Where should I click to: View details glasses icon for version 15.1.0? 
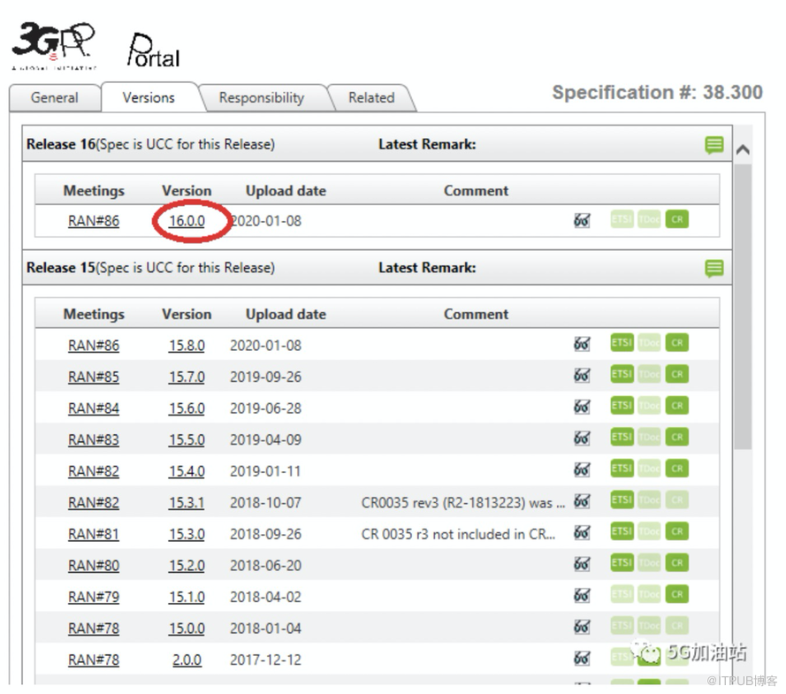pyautogui.click(x=582, y=595)
